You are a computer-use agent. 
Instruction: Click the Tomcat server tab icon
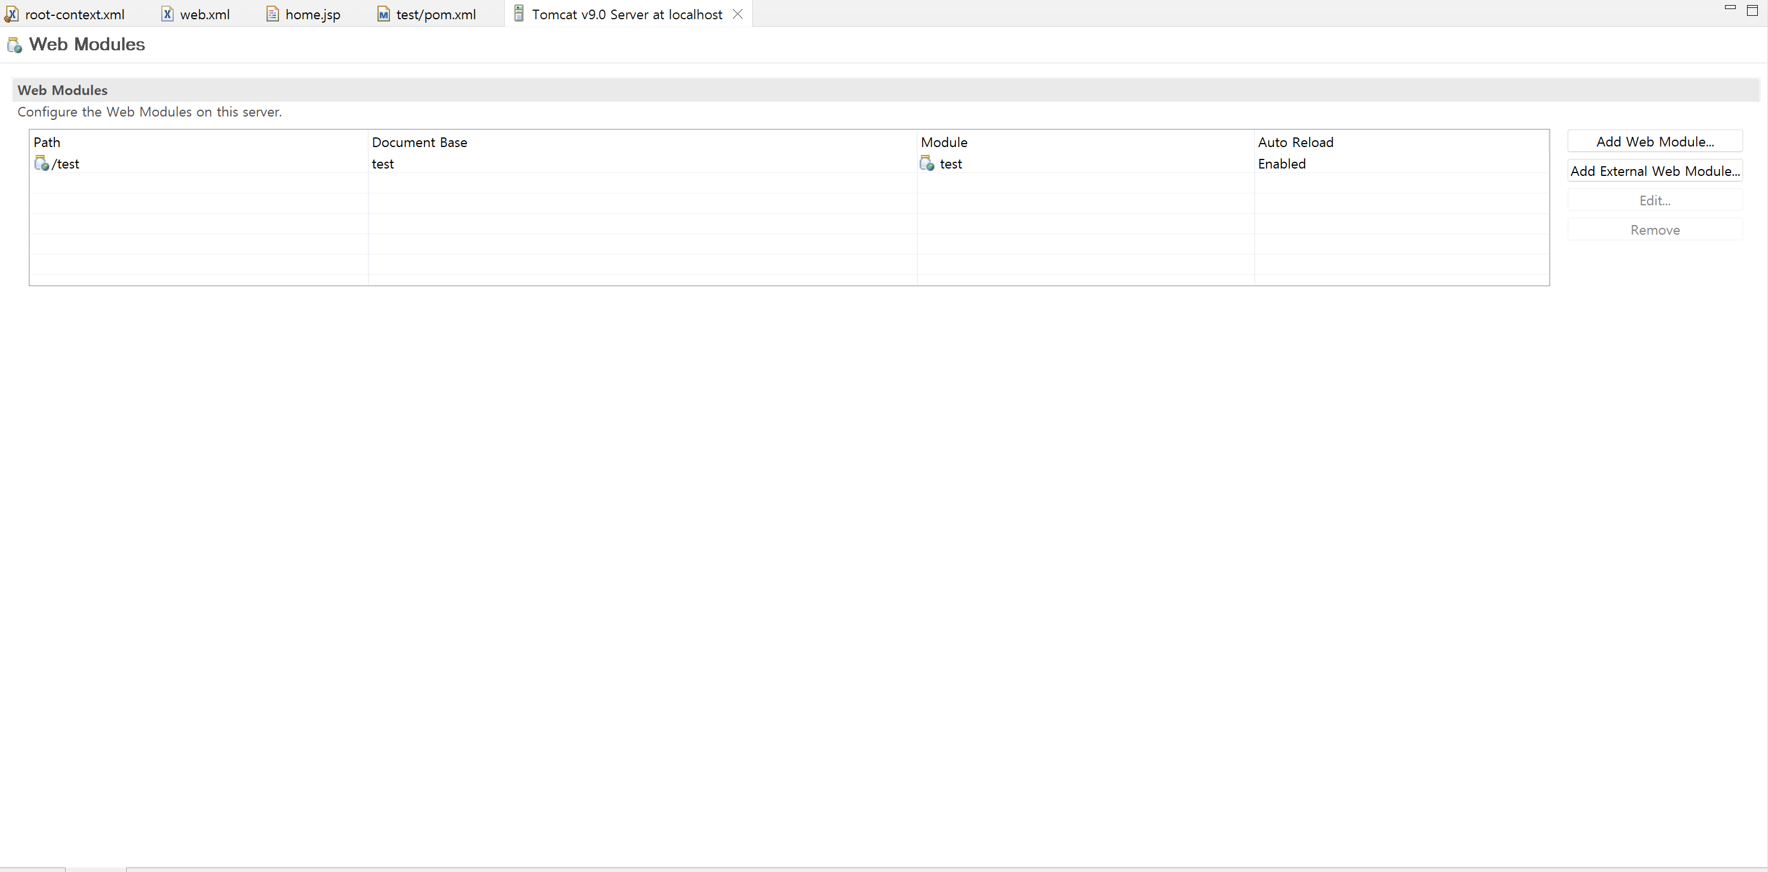click(x=519, y=13)
